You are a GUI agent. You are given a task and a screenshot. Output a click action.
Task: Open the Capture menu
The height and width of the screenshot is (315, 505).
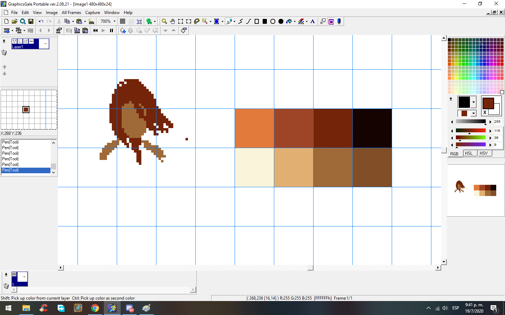click(93, 13)
